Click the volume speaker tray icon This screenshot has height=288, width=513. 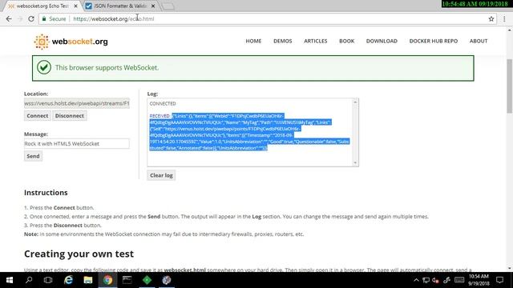tap(435, 280)
